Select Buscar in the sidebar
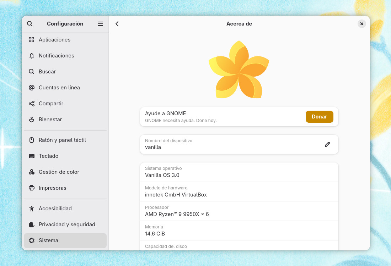The width and height of the screenshot is (391, 266). (x=65, y=71)
